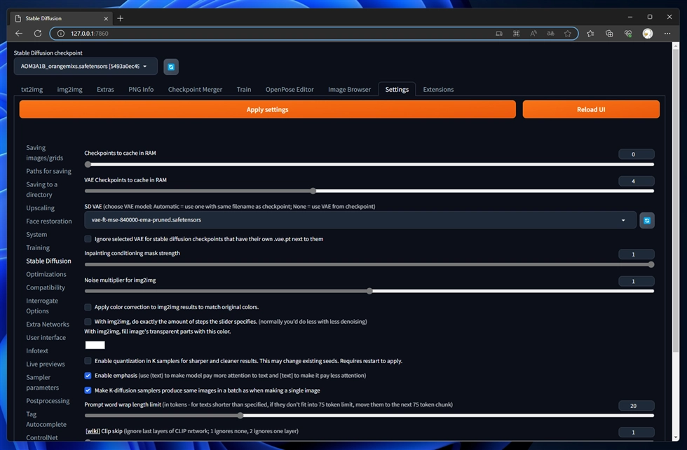The image size is (687, 450).
Task: Open Browser essentials heart icon
Action: coord(628,34)
